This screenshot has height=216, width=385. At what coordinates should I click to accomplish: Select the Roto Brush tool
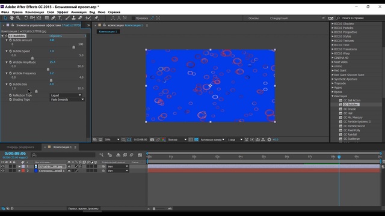pyautogui.click(x=88, y=18)
